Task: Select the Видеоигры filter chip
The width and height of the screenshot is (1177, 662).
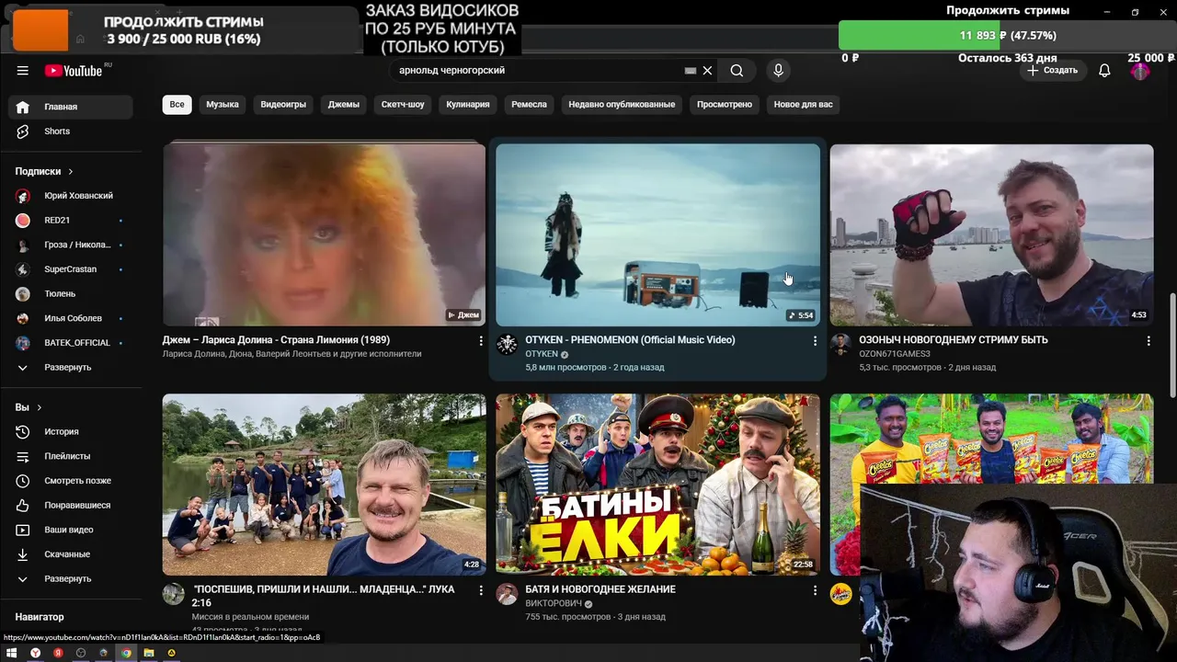Action: click(x=283, y=105)
